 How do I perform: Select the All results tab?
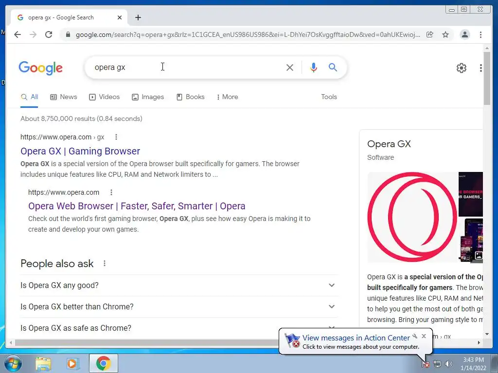click(x=29, y=97)
